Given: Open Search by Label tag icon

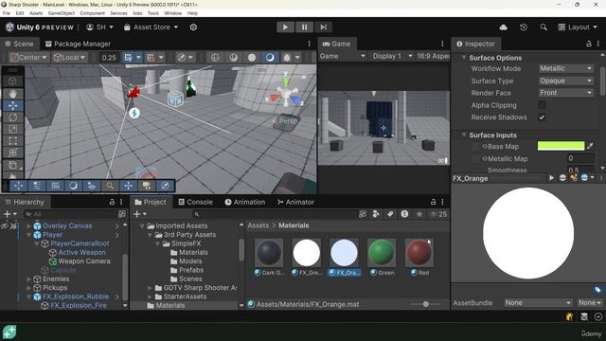Looking at the screenshot, I should 390,214.
